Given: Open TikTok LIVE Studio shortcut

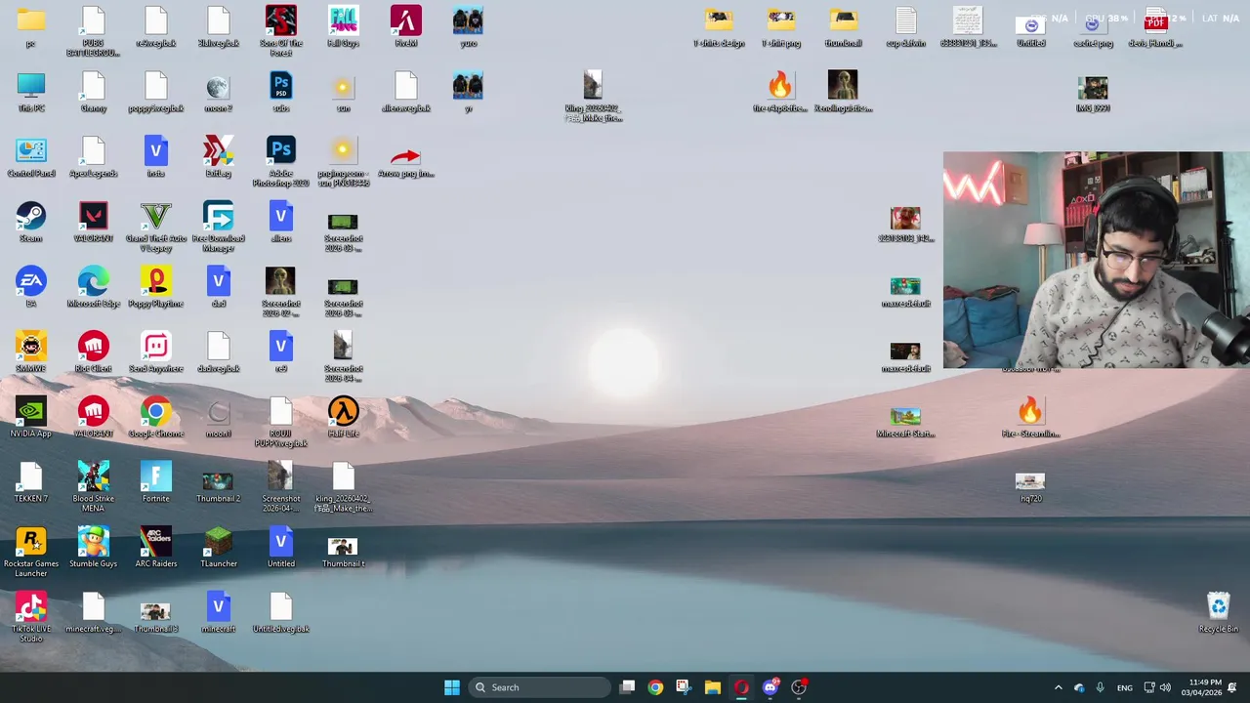Looking at the screenshot, I should click(x=31, y=617).
